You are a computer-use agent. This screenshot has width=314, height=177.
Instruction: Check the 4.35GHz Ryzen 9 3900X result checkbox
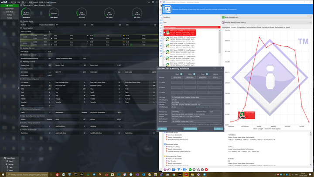click(x=164, y=39)
